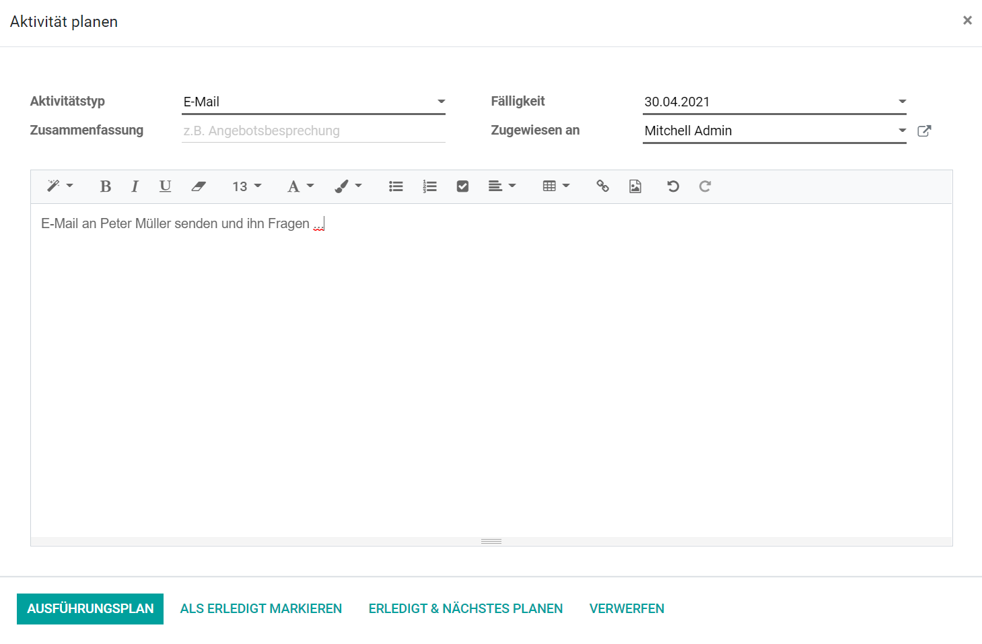The width and height of the screenshot is (982, 644).
Task: Toggle italic formatting
Action: pos(135,186)
